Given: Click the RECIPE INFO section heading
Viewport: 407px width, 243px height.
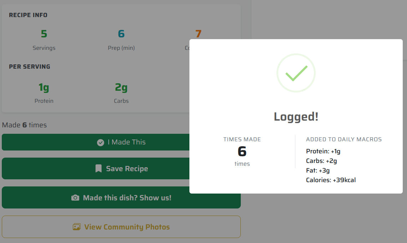Looking at the screenshot, I should 28,15.
